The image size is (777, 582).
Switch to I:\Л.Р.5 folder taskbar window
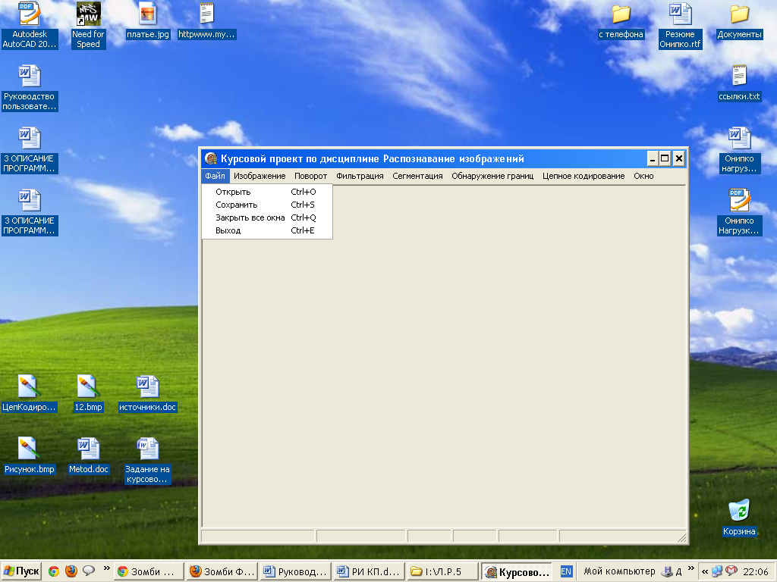click(x=442, y=571)
